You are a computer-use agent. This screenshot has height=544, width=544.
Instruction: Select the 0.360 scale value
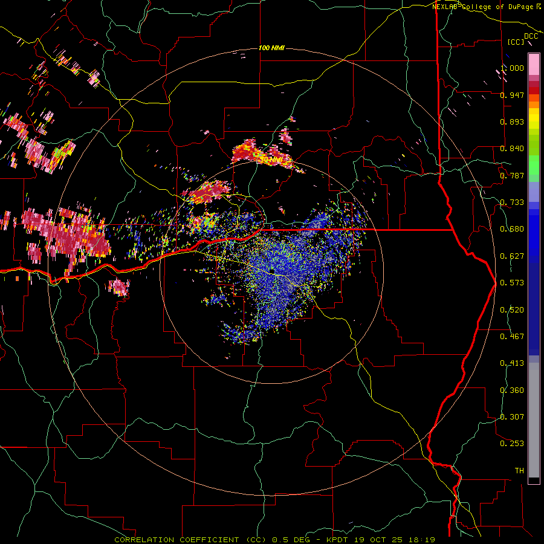(512, 390)
